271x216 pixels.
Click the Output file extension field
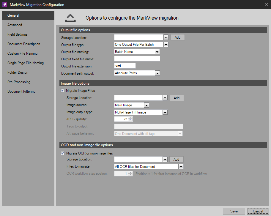pyautogui.click(x=125, y=66)
